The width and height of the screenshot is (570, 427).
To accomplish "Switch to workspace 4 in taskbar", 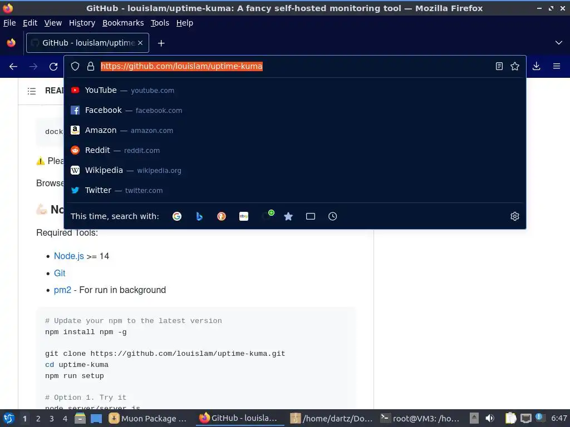I will click(65, 419).
